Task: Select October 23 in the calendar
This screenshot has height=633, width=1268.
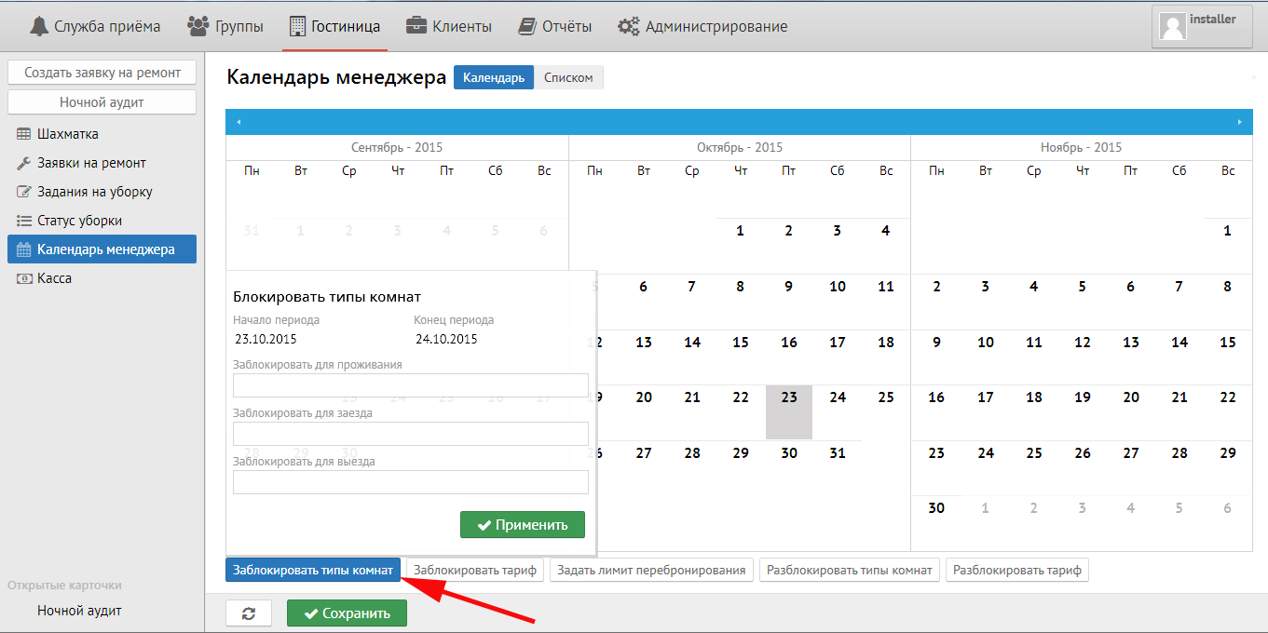Action: (789, 411)
